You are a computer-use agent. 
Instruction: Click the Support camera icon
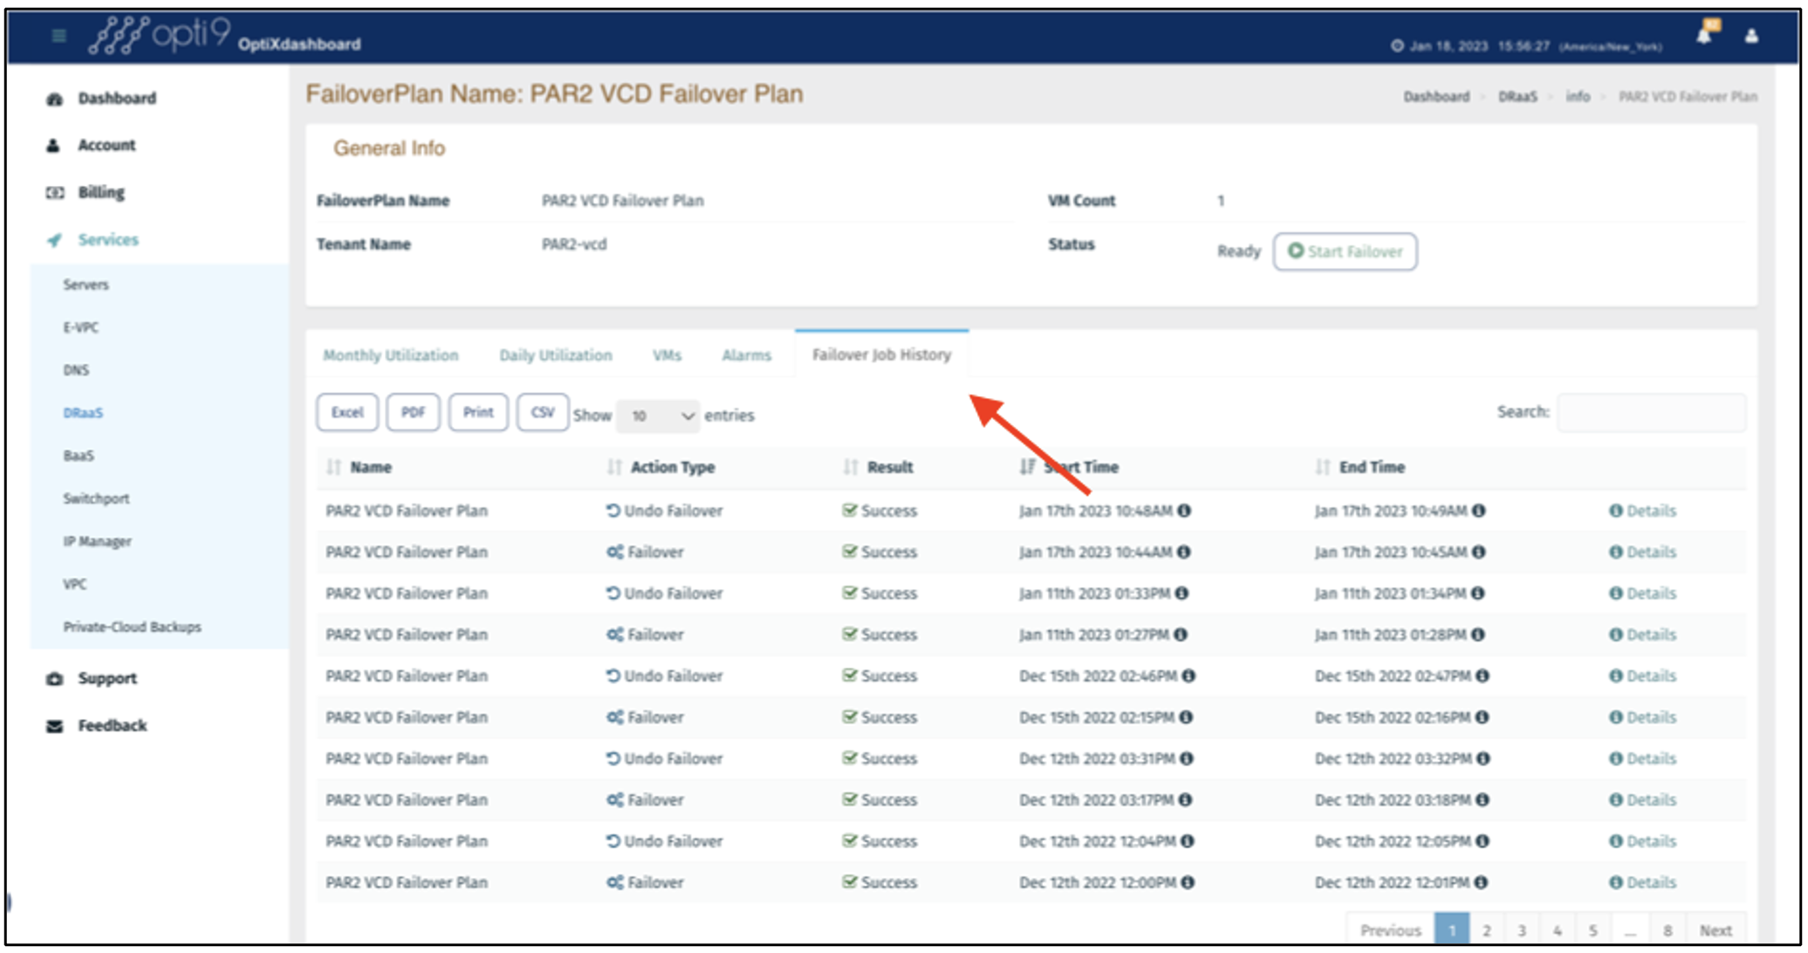(x=54, y=678)
